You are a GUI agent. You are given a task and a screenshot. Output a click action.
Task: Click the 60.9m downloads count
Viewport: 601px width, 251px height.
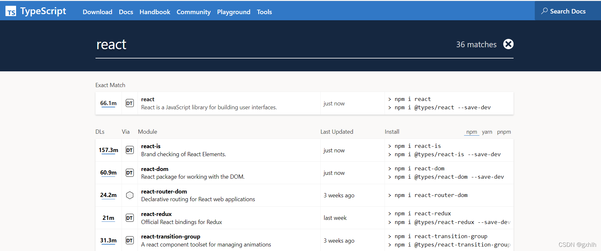[x=108, y=173]
